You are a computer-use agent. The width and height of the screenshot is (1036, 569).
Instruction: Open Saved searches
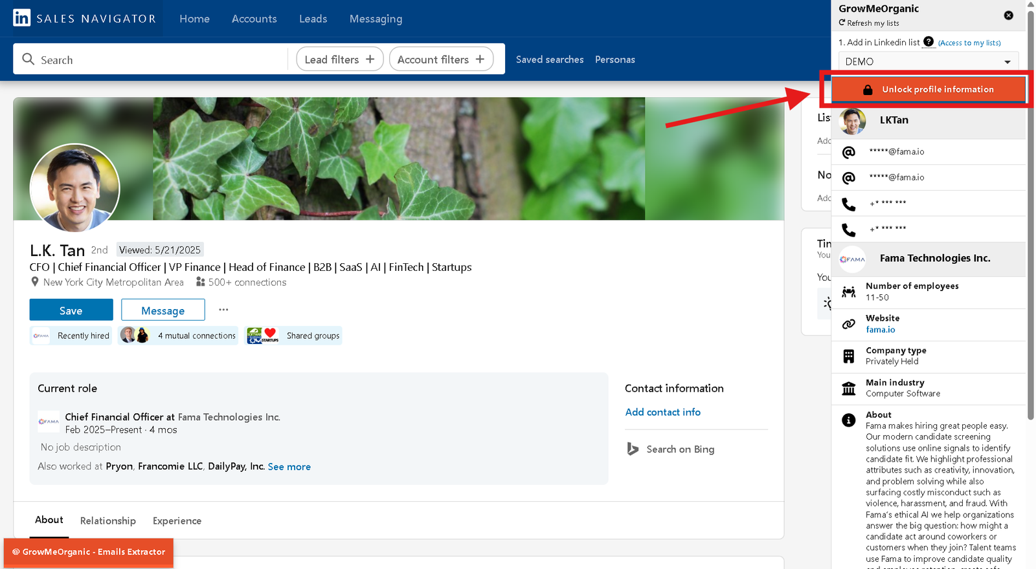click(x=550, y=59)
